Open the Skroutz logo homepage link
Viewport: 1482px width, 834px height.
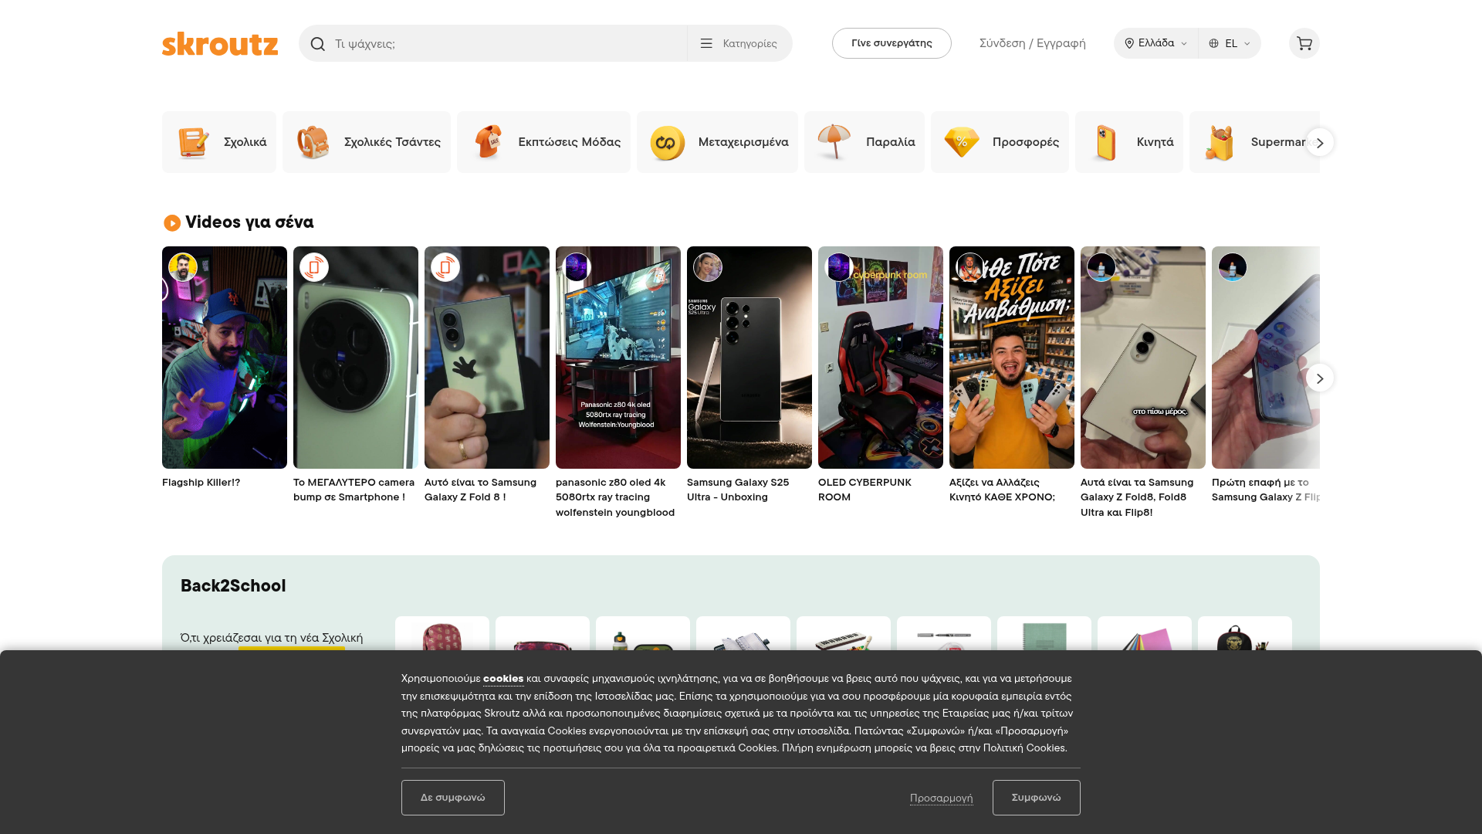coord(220,43)
